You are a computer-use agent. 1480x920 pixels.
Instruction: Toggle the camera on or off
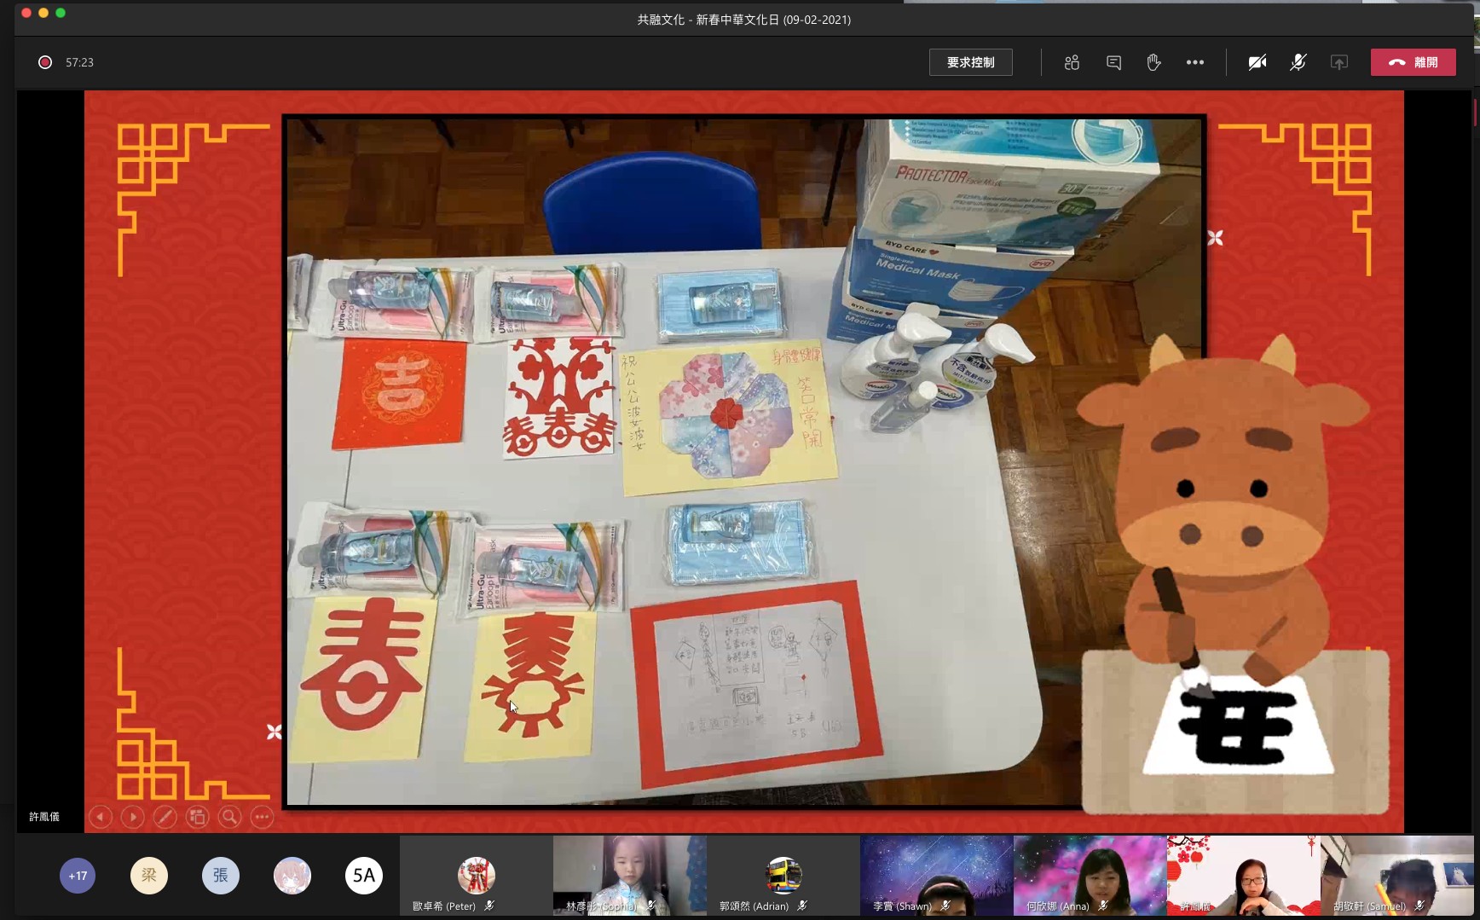coord(1257,62)
